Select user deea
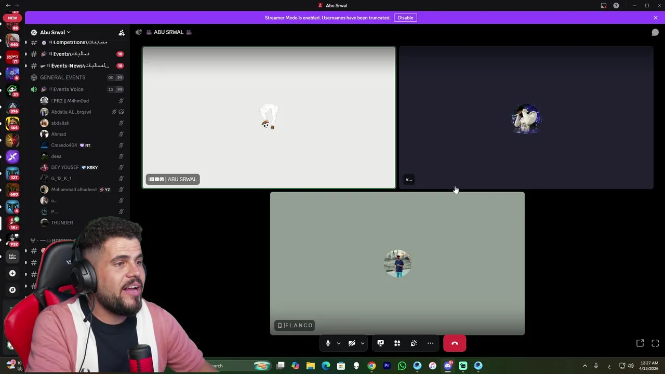Image resolution: width=665 pixels, height=374 pixels. (x=82, y=156)
